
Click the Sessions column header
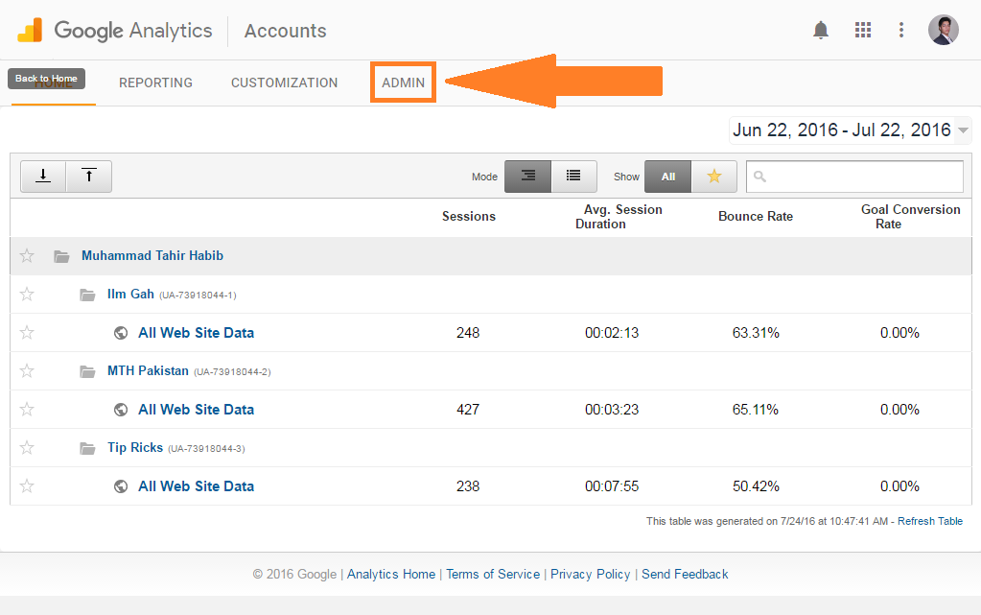click(x=469, y=216)
